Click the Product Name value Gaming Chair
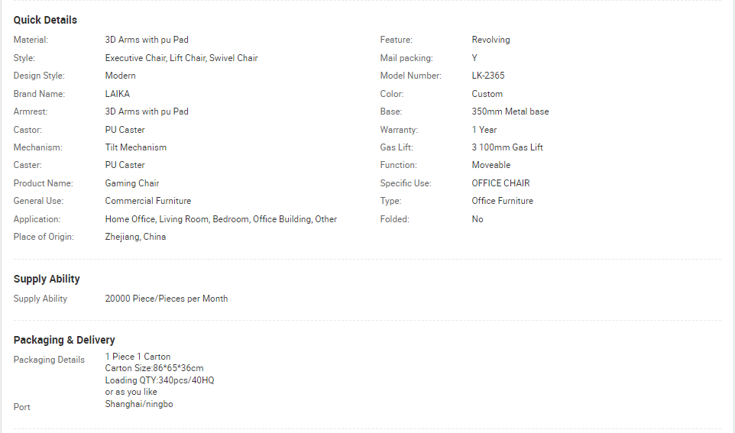The image size is (735, 433). pyautogui.click(x=131, y=183)
